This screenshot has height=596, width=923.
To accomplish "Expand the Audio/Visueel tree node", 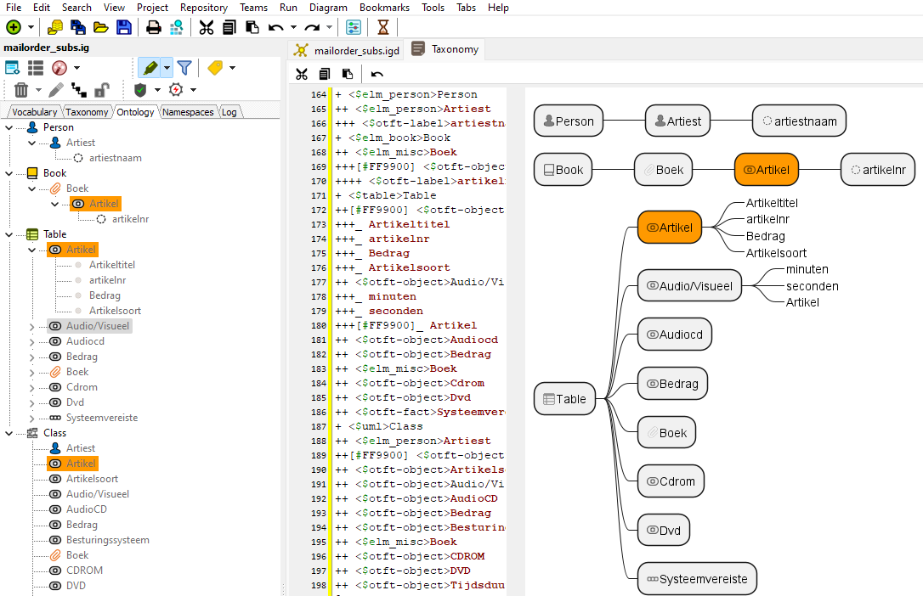I will click(32, 326).
